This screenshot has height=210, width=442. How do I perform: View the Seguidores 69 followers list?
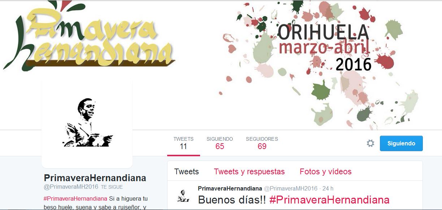tap(262, 143)
